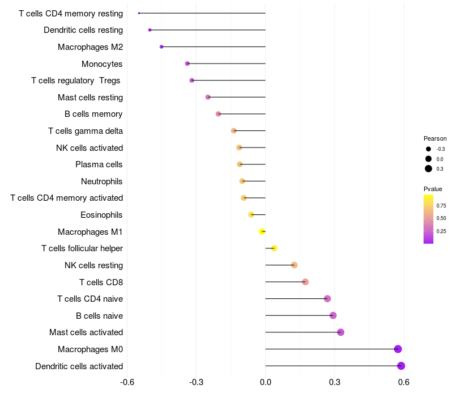Click the Macrophages M2 data point
The height and width of the screenshot is (397, 453).
point(161,47)
